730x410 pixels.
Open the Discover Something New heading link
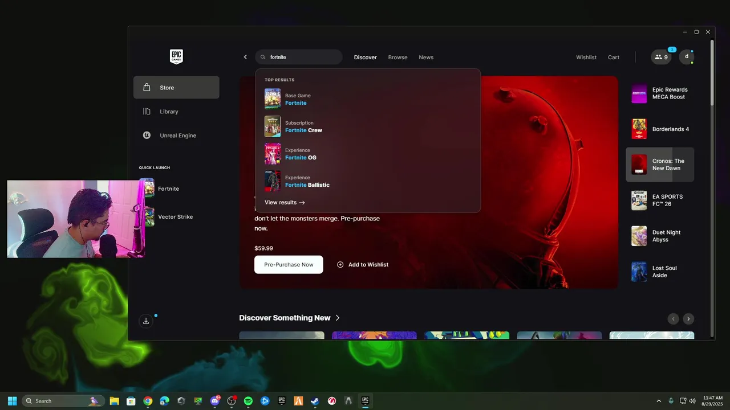point(285,318)
